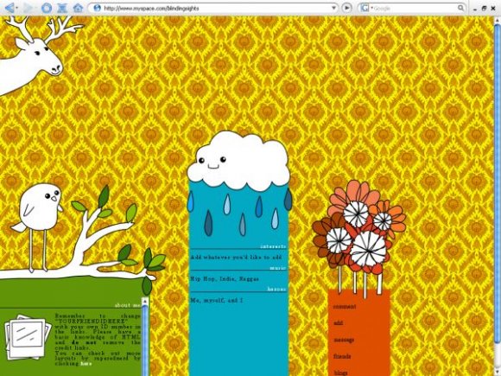
Task: Restore the browser window with restore button
Action: (x=484, y=9)
